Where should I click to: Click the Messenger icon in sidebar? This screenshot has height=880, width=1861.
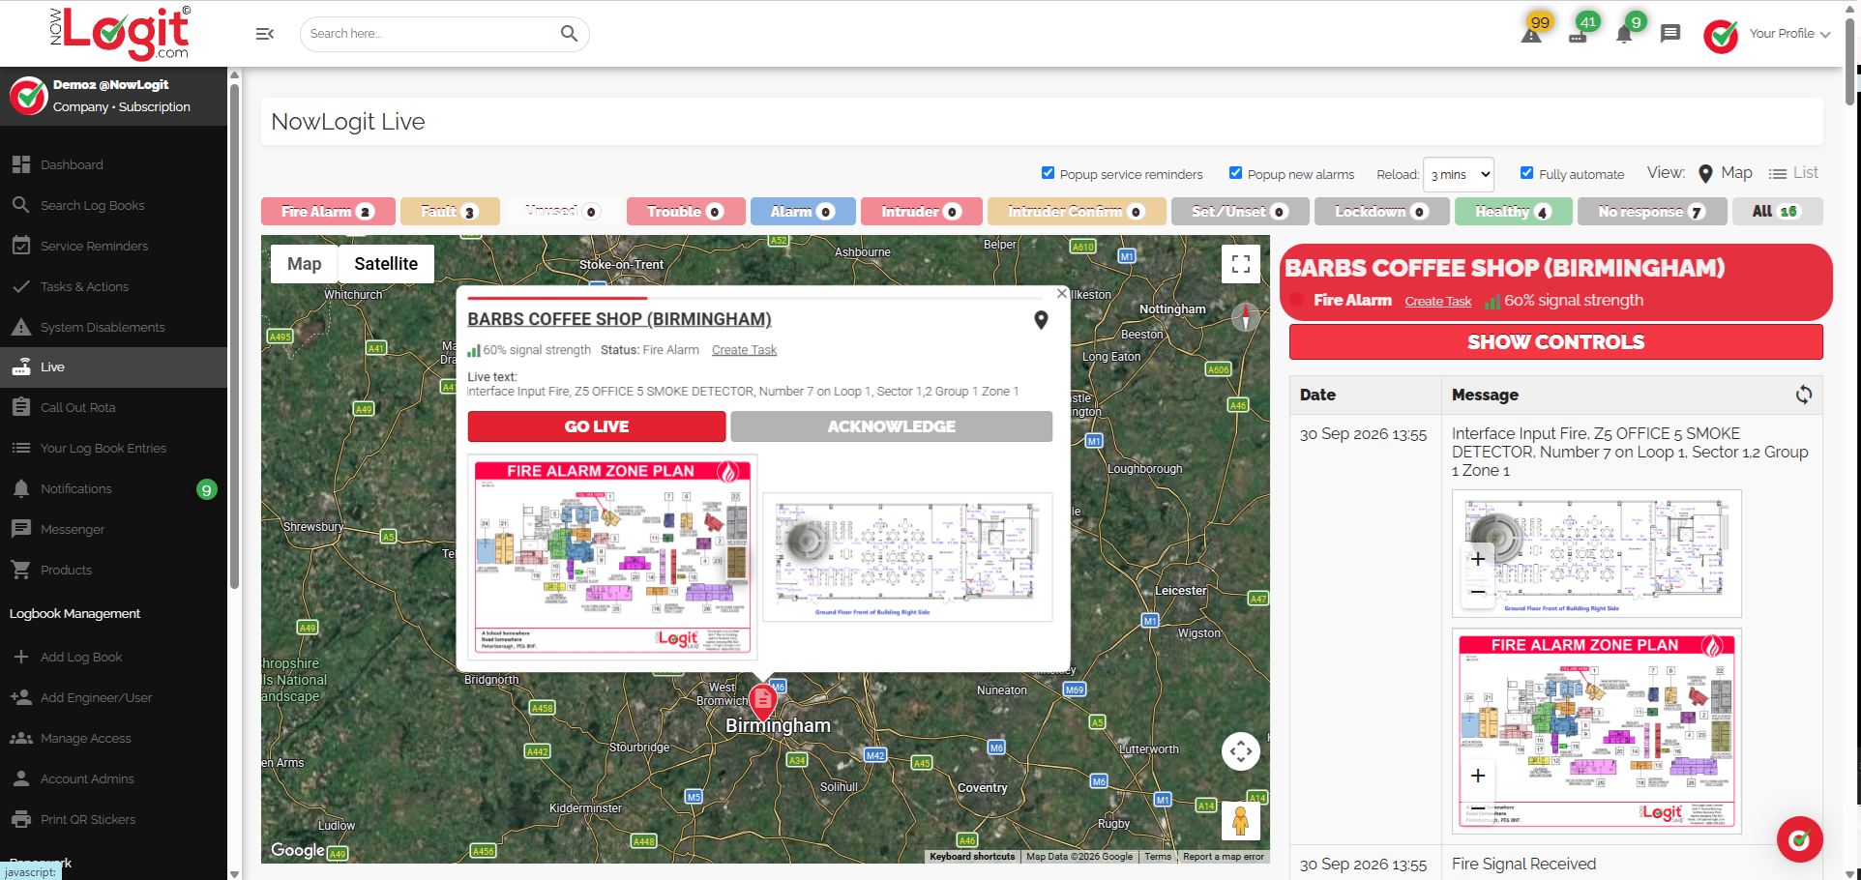[21, 529]
